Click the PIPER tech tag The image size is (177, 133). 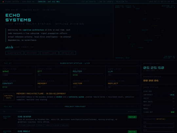pyautogui.click(x=40, y=125)
